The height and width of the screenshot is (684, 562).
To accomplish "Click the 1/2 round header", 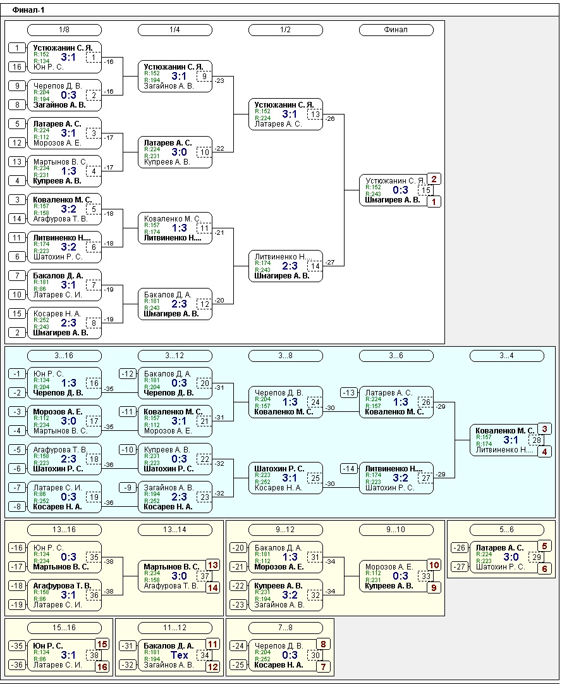I will pos(285,30).
